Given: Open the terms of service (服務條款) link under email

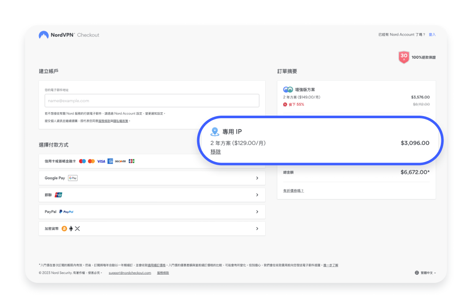Looking at the screenshot, I should (x=104, y=121).
